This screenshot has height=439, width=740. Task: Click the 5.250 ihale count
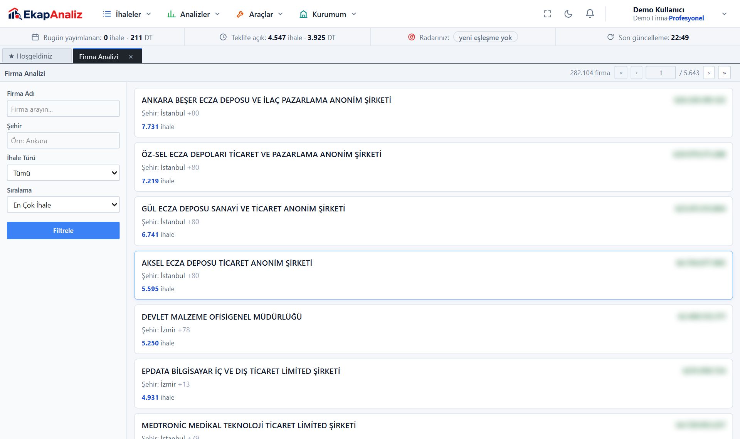coord(158,343)
